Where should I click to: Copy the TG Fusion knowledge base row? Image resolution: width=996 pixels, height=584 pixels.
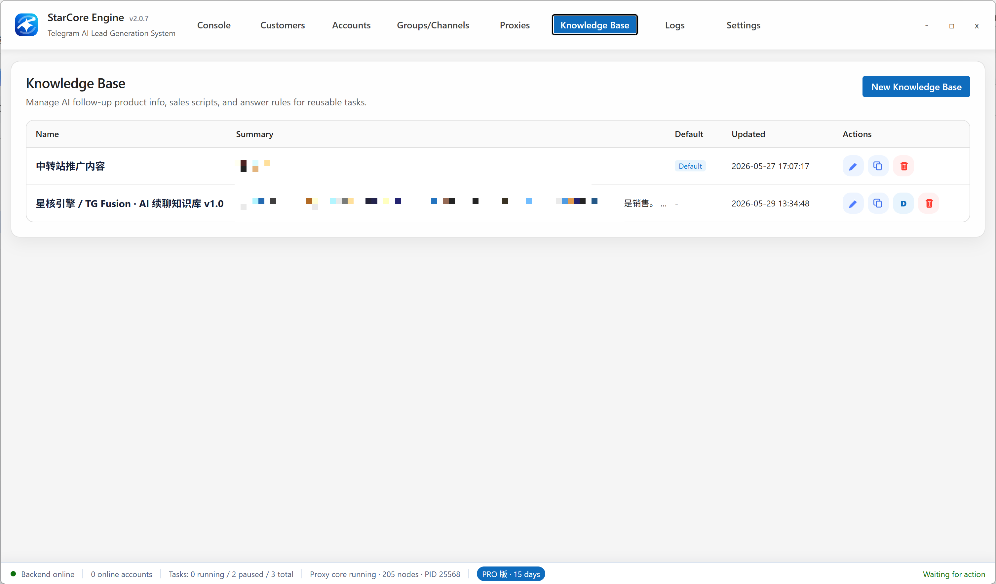coord(878,203)
